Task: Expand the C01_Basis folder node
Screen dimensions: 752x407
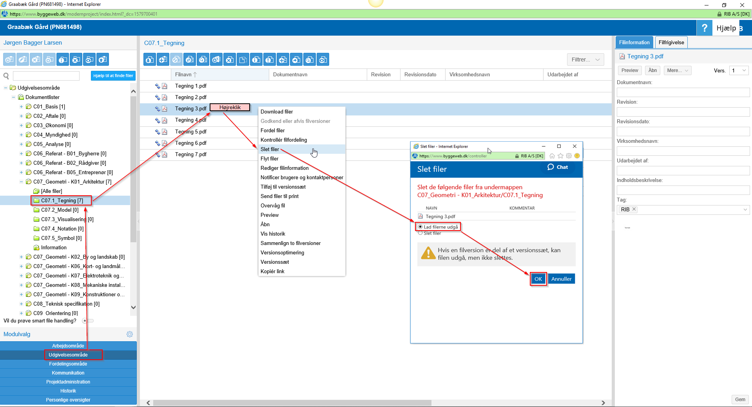Action: 21,106
